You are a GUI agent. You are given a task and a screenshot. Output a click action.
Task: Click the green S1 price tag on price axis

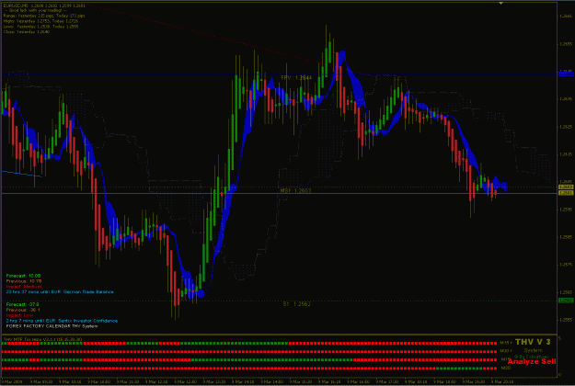(x=566, y=301)
